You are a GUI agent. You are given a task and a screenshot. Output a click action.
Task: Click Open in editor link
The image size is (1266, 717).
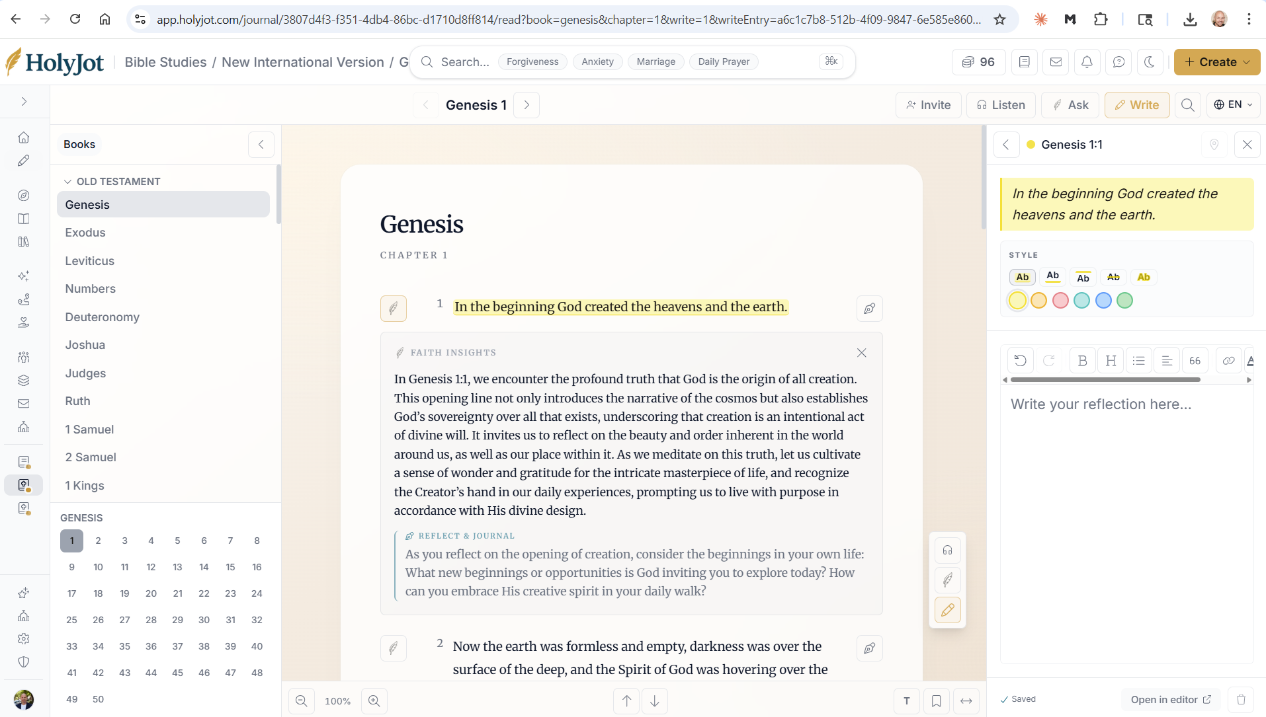(1171, 700)
